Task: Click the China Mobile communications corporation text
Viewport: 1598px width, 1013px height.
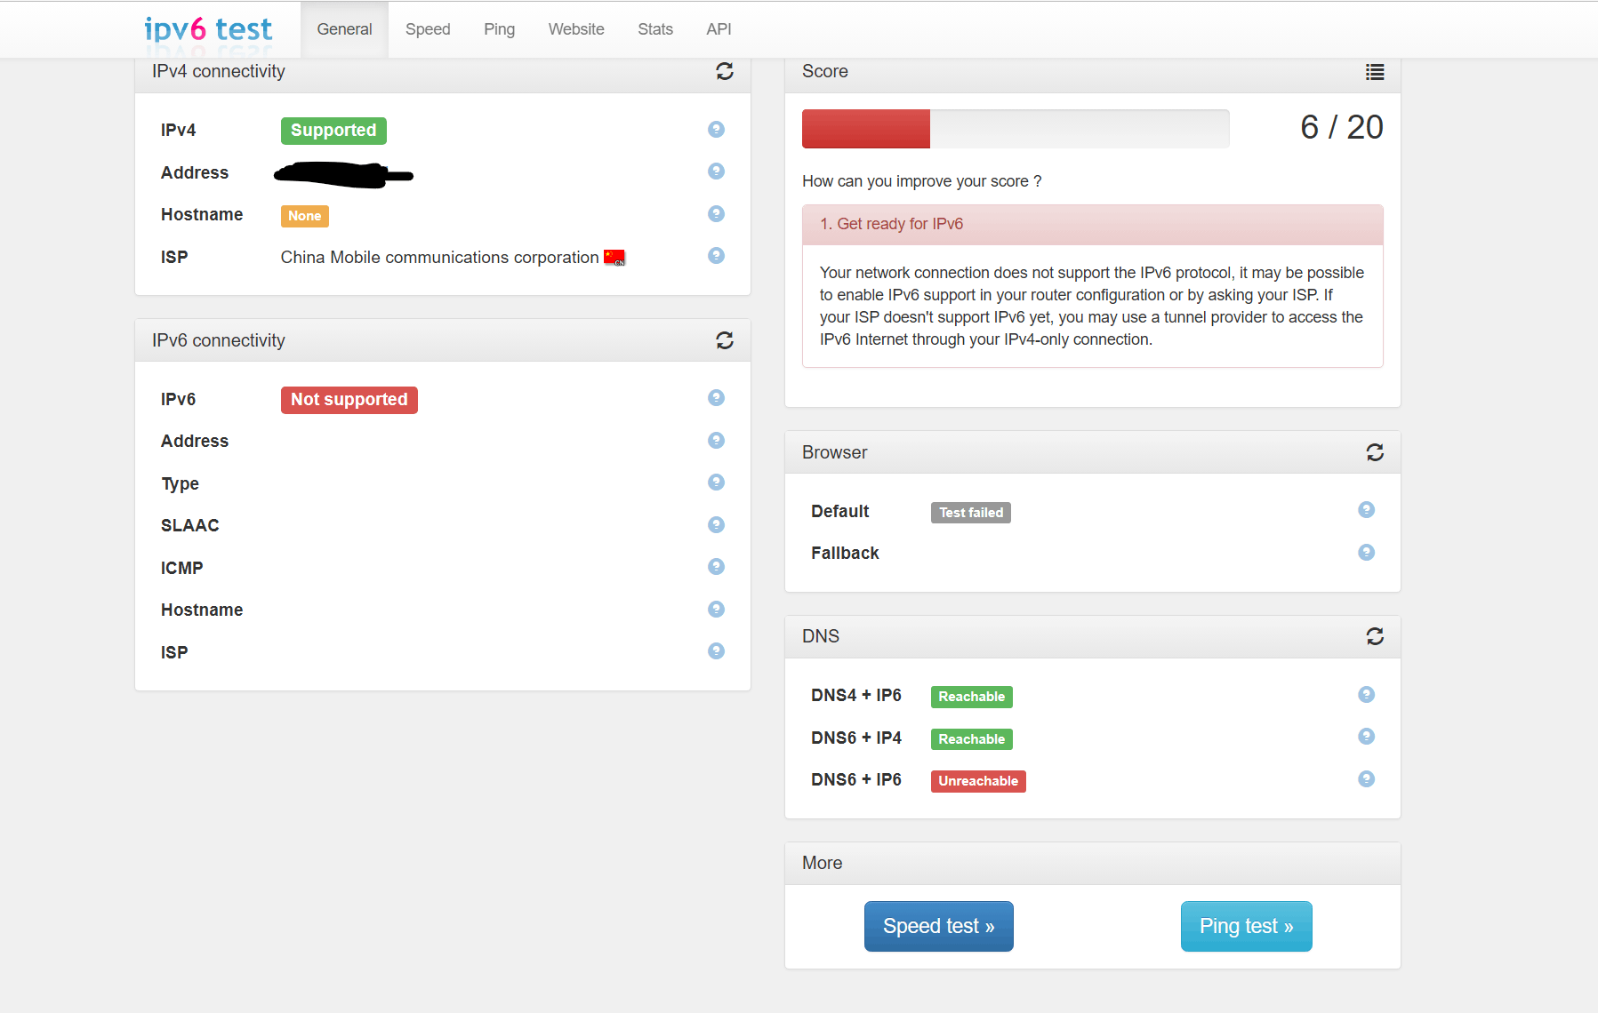Action: tap(439, 257)
